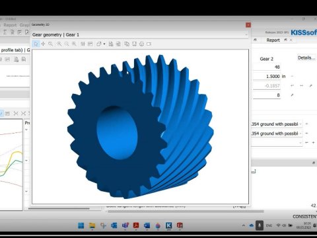Image resolution: width=317 pixels, height=238 pixels.
Task: Click the sizing wrench icon beside quality 8
Action: [292, 95]
